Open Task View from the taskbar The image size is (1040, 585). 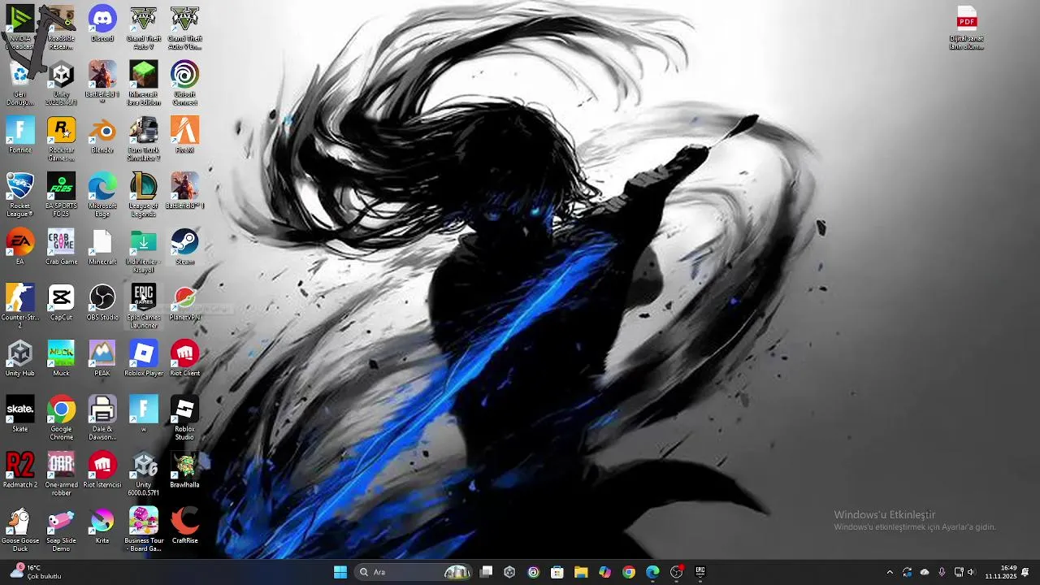486,572
